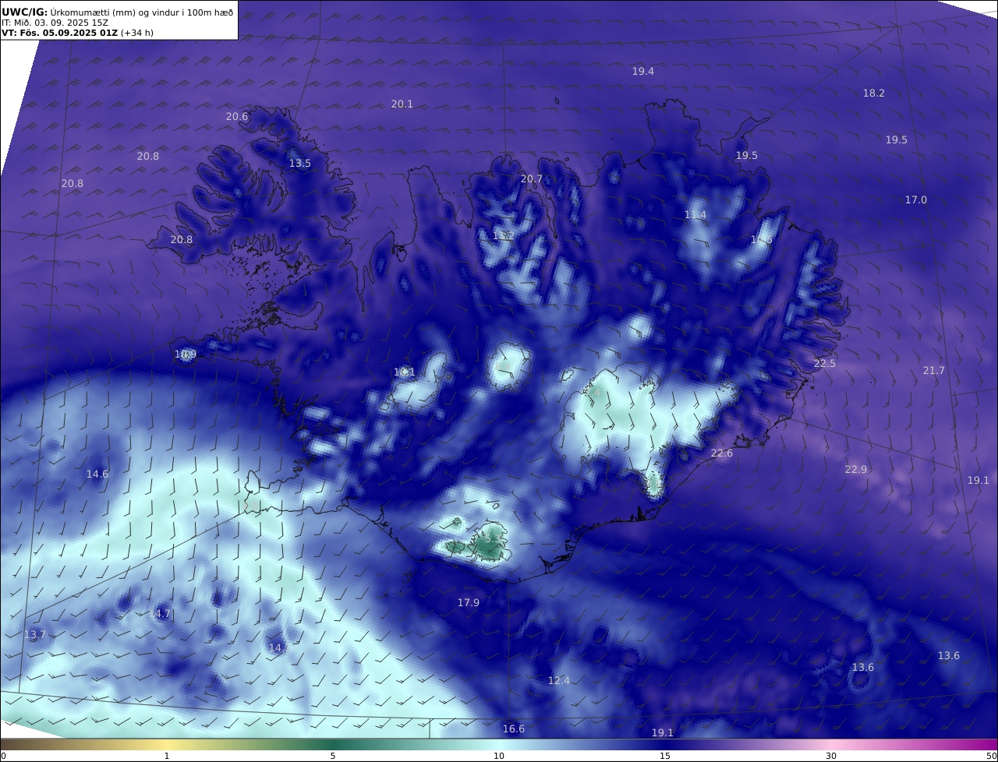This screenshot has height=762, width=998.
Task: Click the colour scale tick labelled 5
Action: [333, 756]
